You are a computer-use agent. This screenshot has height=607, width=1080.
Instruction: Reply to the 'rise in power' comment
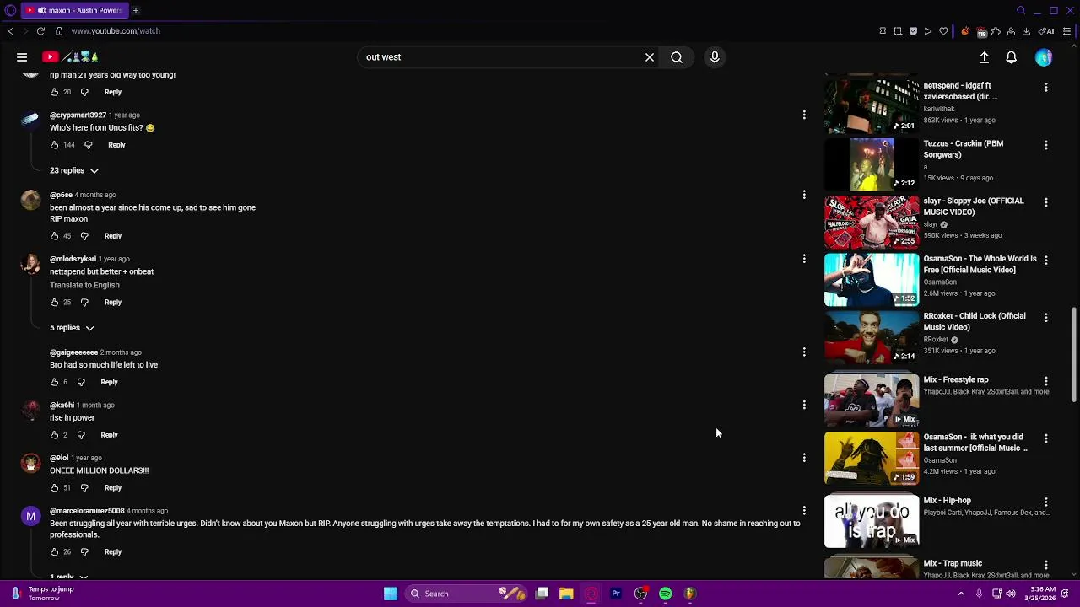(x=109, y=435)
